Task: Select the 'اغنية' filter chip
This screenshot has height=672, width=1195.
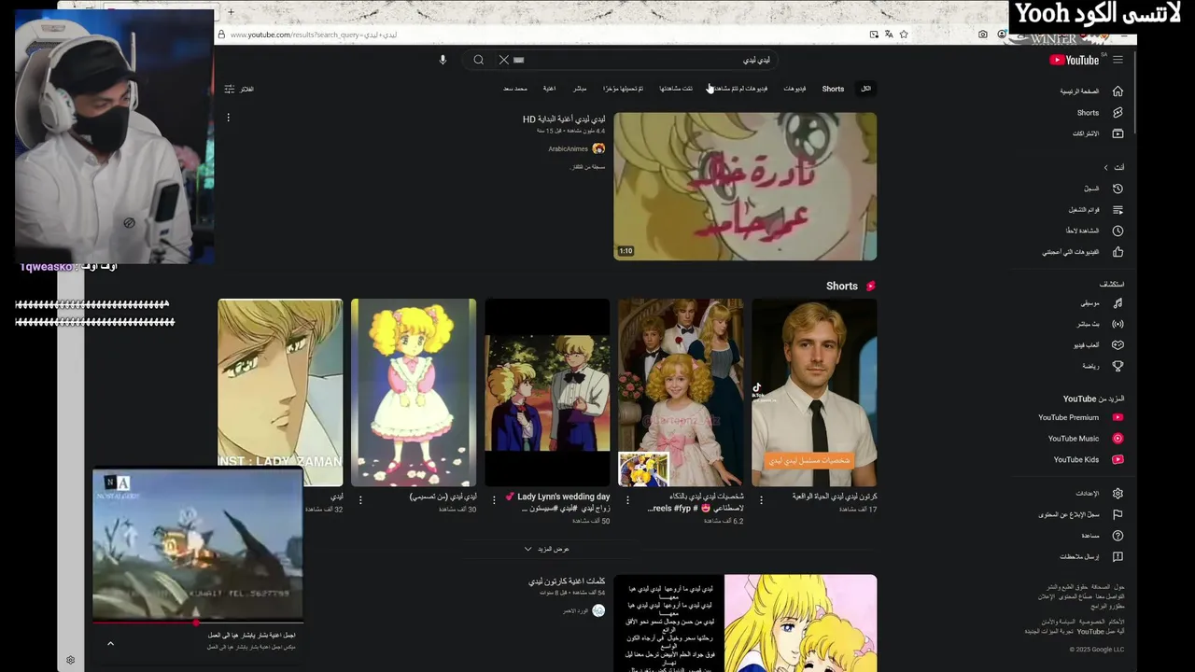Action: [550, 89]
